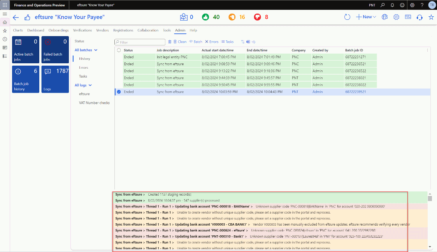
Task: Select History in the status list
Action: (84, 59)
